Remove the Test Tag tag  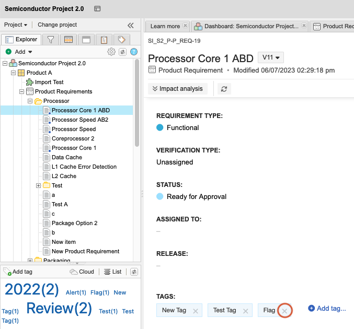(x=247, y=311)
